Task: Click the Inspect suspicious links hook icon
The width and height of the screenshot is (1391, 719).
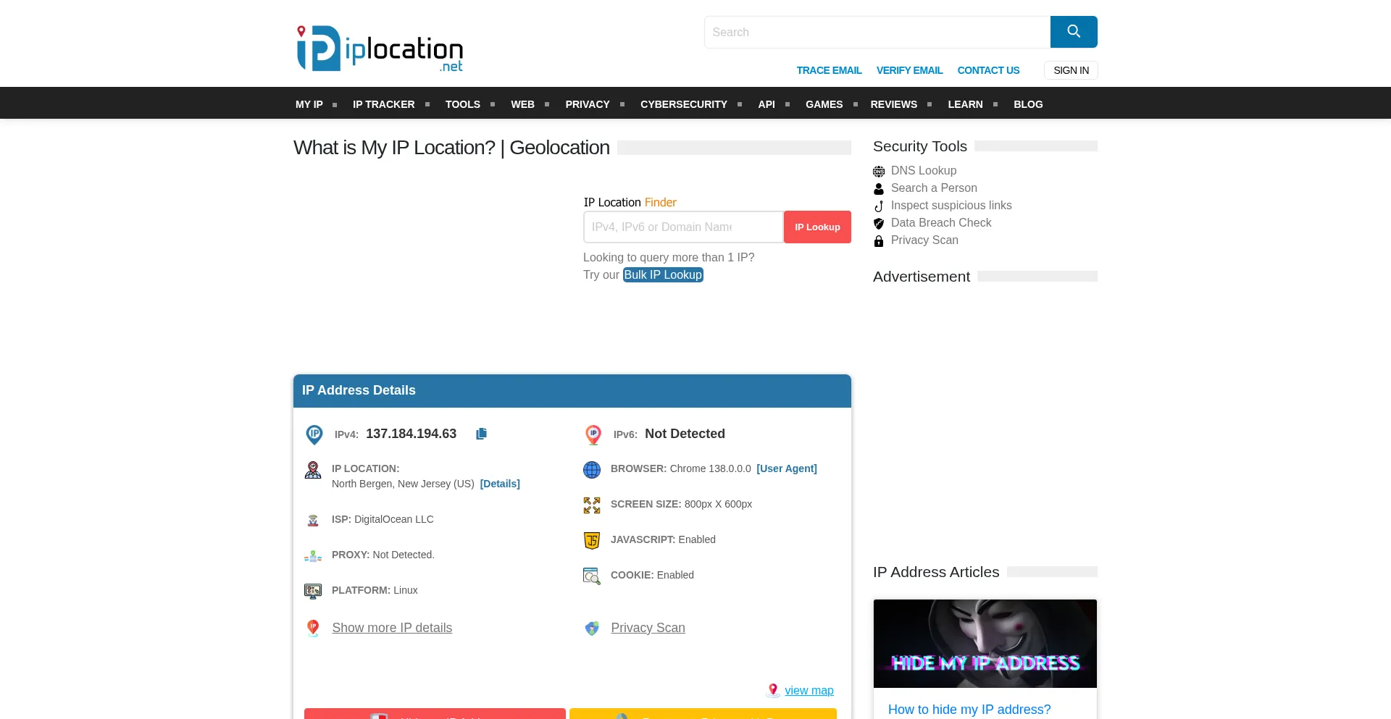Action: click(x=879, y=206)
